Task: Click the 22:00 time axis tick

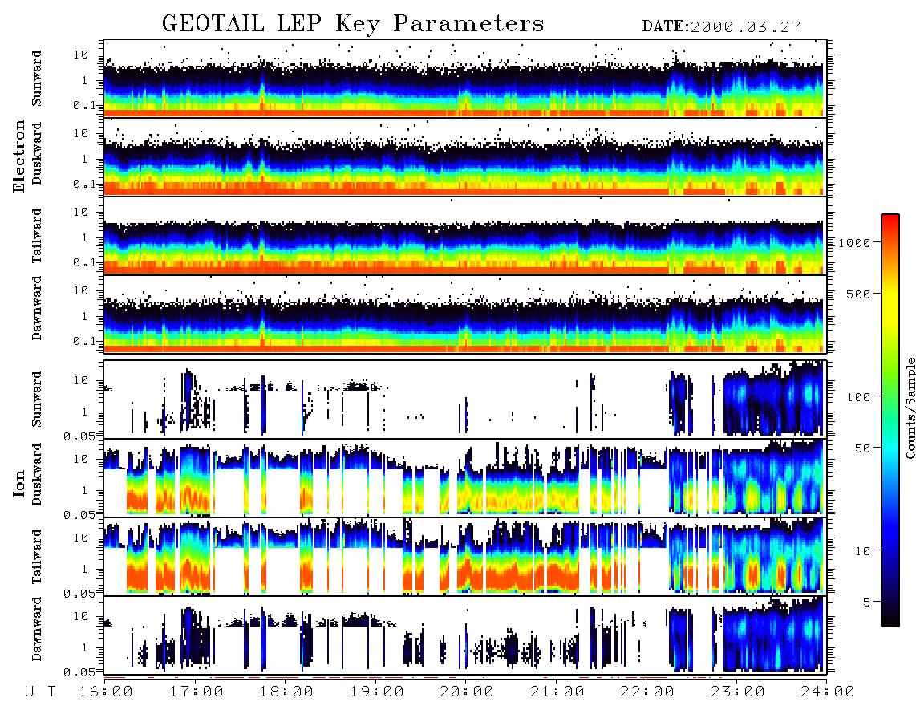Action: pos(647,692)
